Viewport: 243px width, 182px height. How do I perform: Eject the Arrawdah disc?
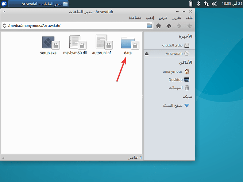[147, 54]
